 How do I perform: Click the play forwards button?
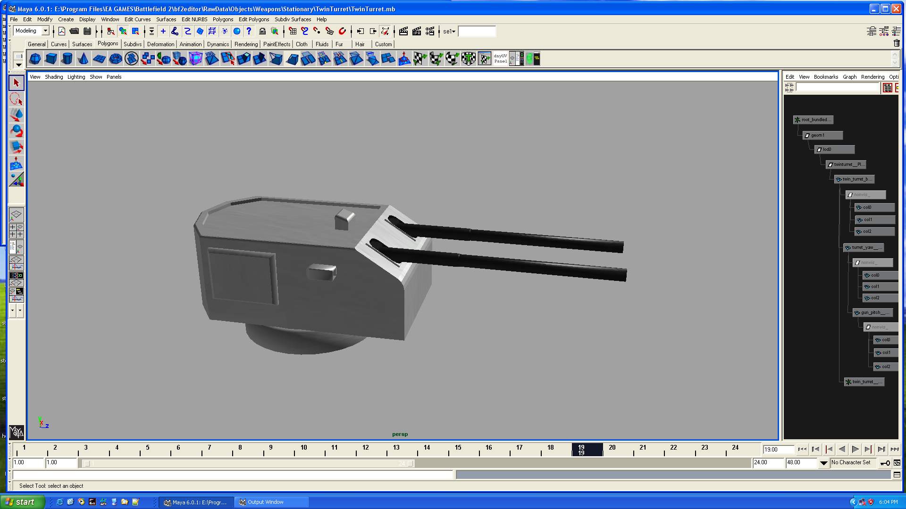point(855,450)
